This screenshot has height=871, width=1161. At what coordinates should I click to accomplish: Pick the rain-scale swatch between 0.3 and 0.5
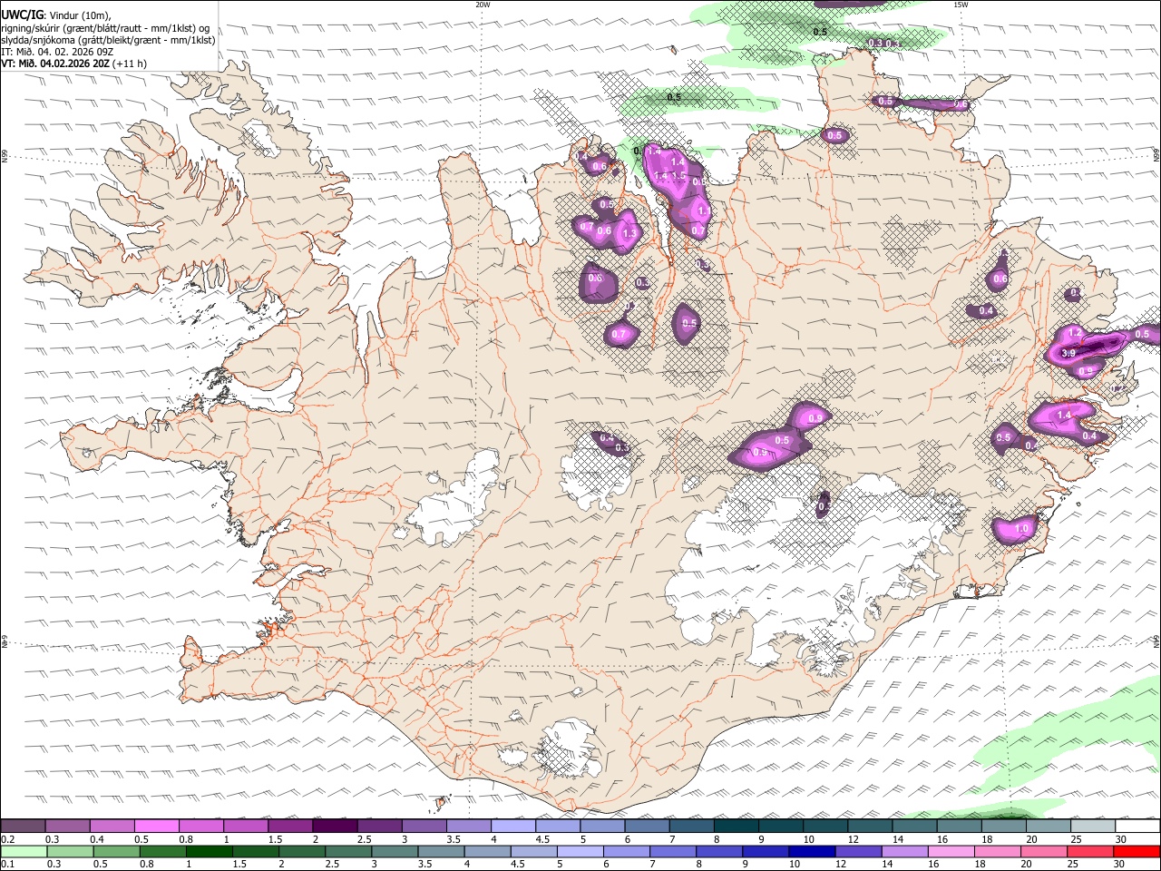tap(70, 852)
